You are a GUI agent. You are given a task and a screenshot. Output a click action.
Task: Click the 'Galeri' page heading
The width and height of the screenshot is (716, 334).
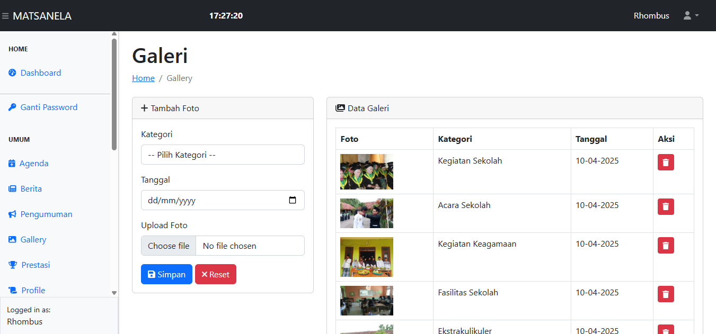[x=160, y=56]
